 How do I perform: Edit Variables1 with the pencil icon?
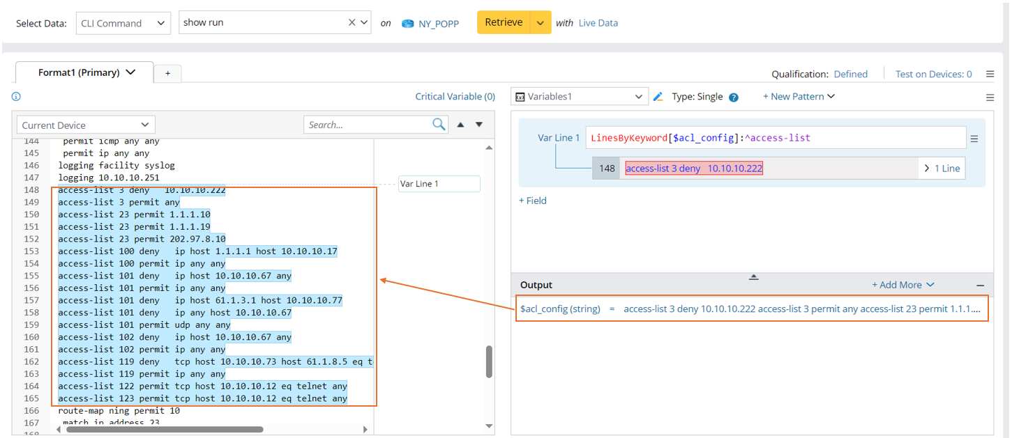tap(658, 97)
